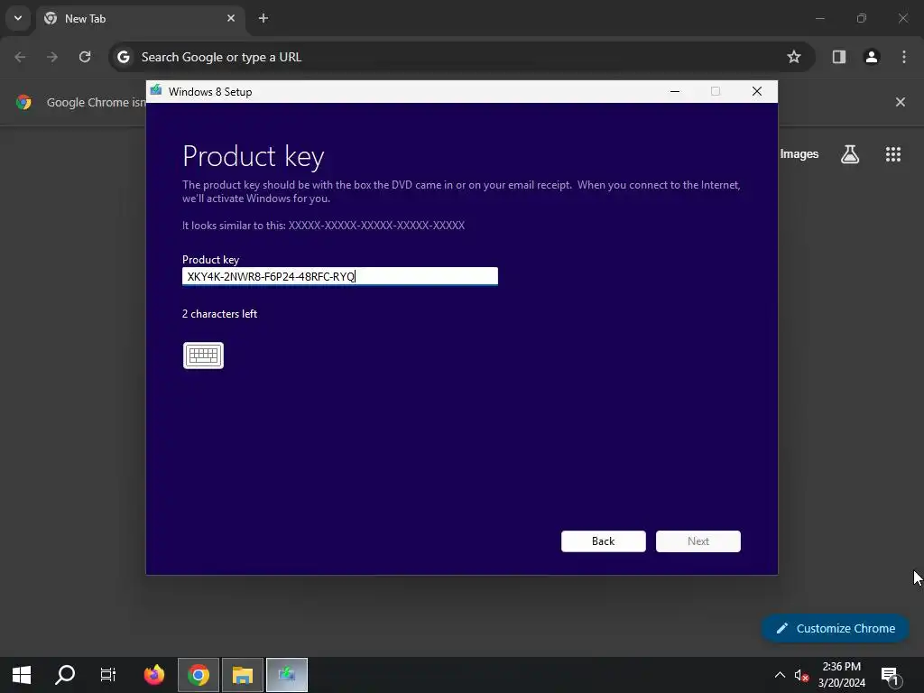Open the Google apps grid
This screenshot has height=693, width=924.
pos(893,153)
